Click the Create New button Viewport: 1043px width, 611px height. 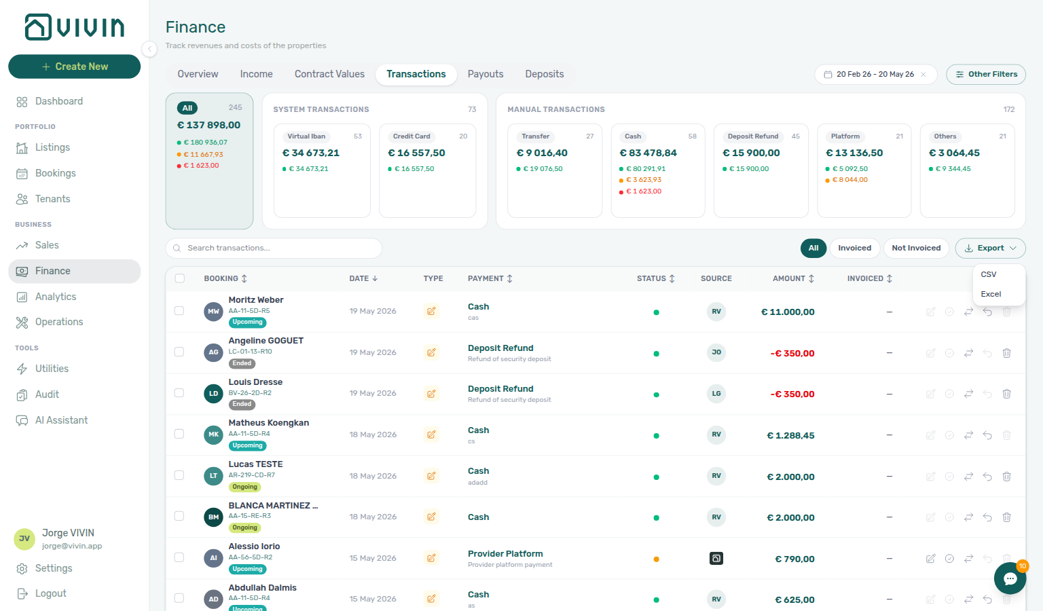(x=74, y=67)
